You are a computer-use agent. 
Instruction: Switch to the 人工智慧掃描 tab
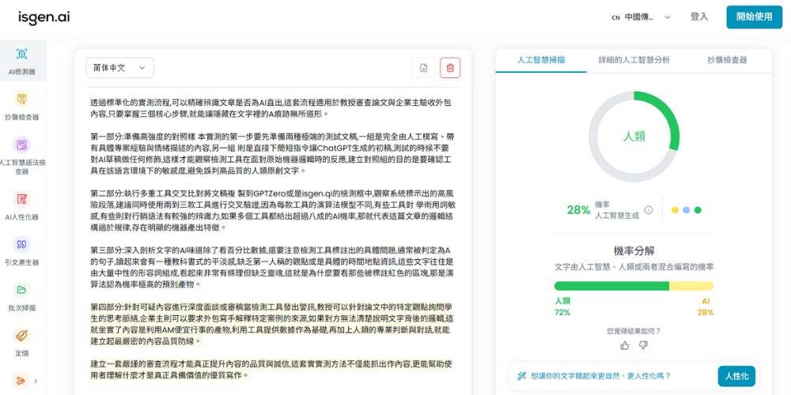[x=541, y=60]
